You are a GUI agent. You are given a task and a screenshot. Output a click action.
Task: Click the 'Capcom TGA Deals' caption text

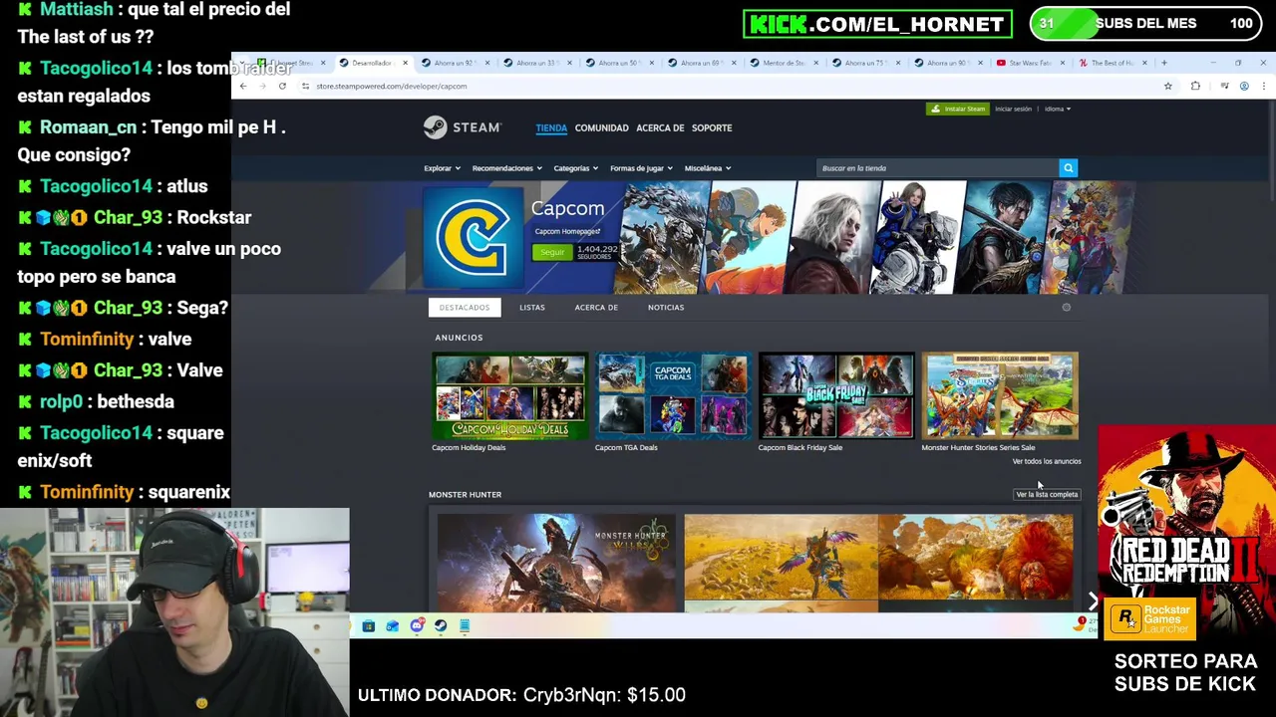pos(626,447)
